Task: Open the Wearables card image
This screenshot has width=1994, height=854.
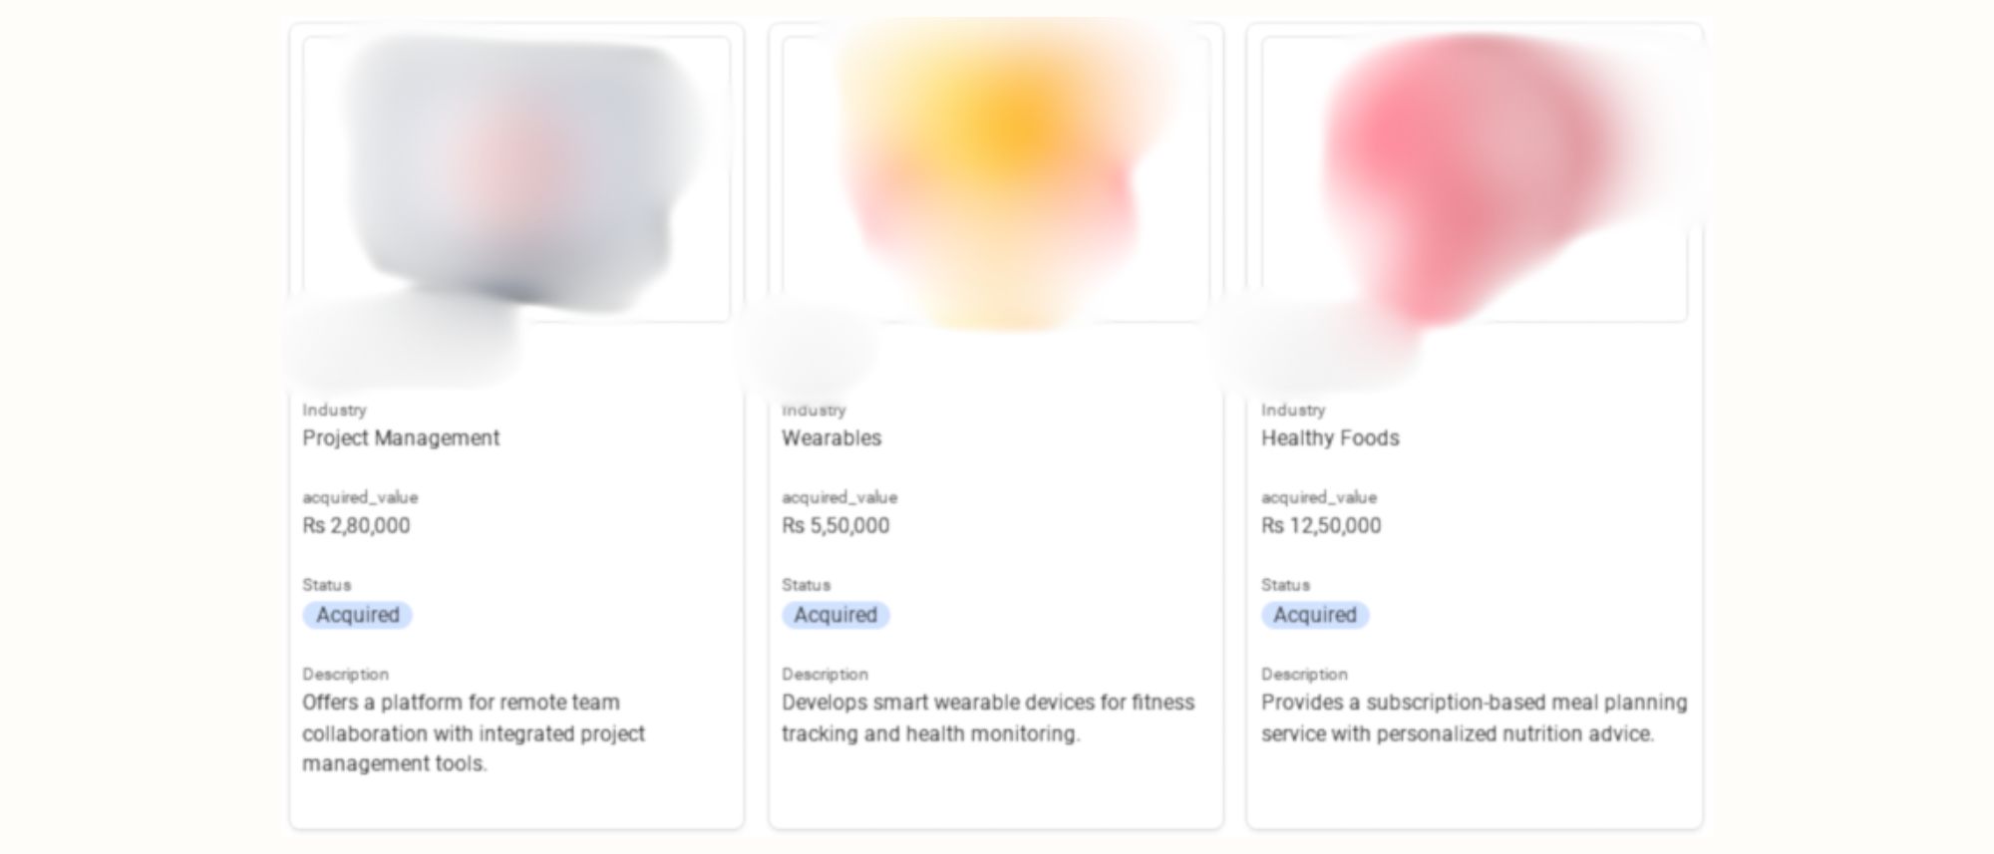Action: [x=995, y=179]
